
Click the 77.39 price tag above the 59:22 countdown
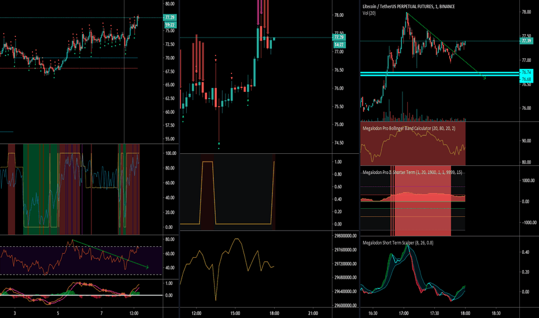point(170,17)
